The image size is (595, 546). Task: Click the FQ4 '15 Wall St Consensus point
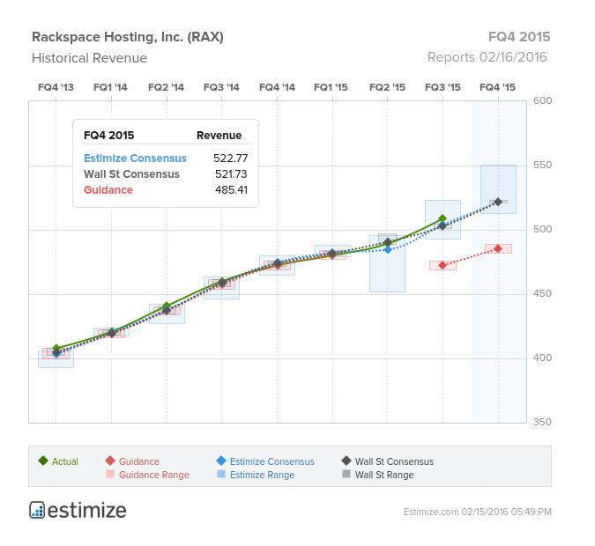(498, 202)
